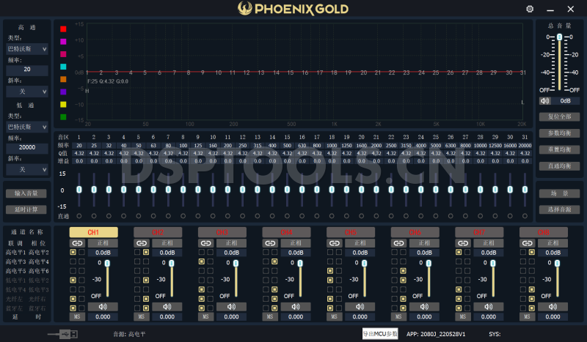Click the CH4 MS delay unit button
Screen dimensions: 587x342
pos(270,316)
